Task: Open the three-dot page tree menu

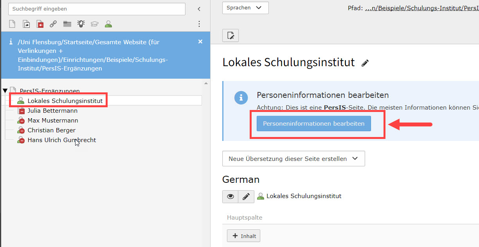Action: (x=199, y=24)
